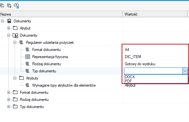Screen dimensions: 189x122
Task: Select the Atrybut tree item
Action: 25,28
